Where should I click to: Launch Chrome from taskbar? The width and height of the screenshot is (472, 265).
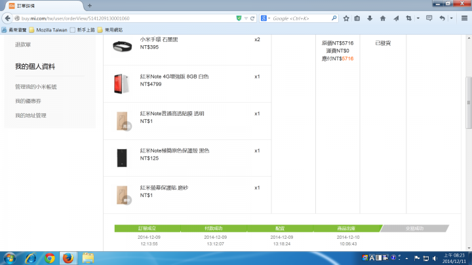(50, 258)
